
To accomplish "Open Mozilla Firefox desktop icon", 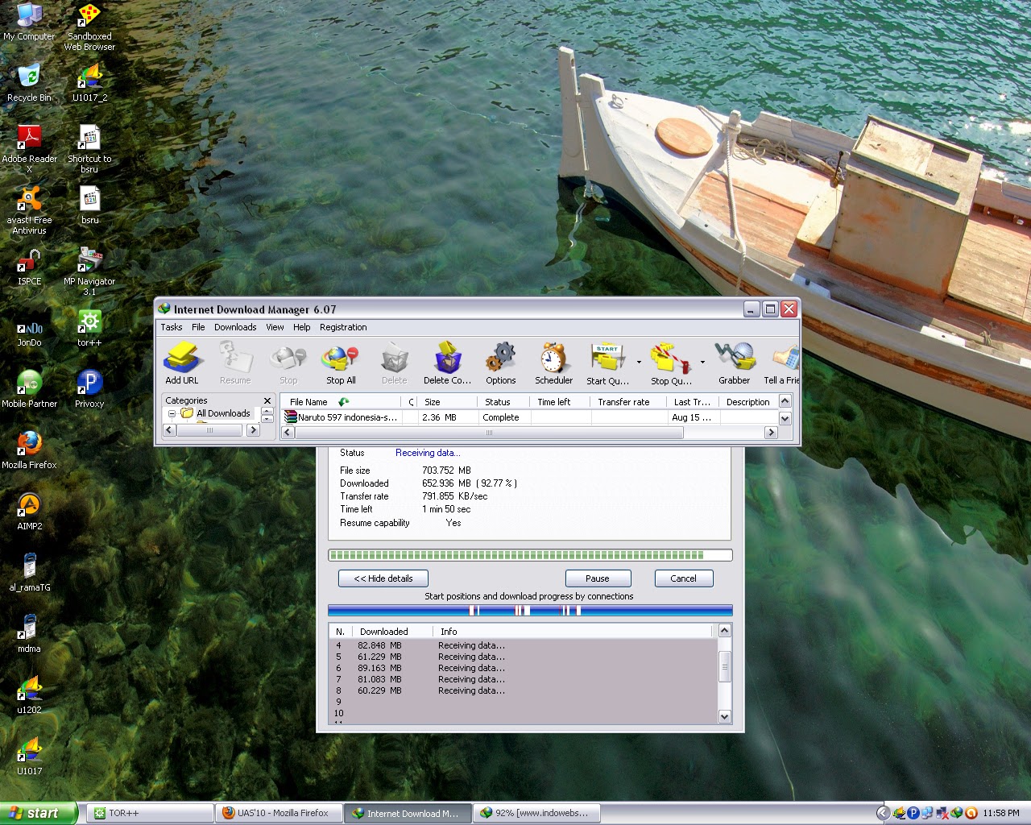I will 29,451.
